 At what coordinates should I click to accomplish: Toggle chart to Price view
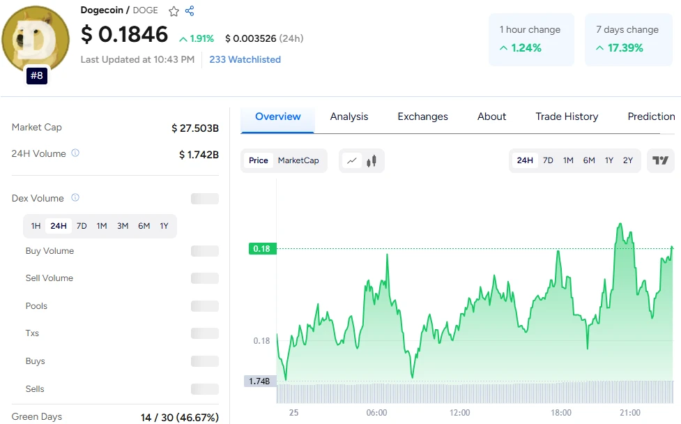pos(258,160)
